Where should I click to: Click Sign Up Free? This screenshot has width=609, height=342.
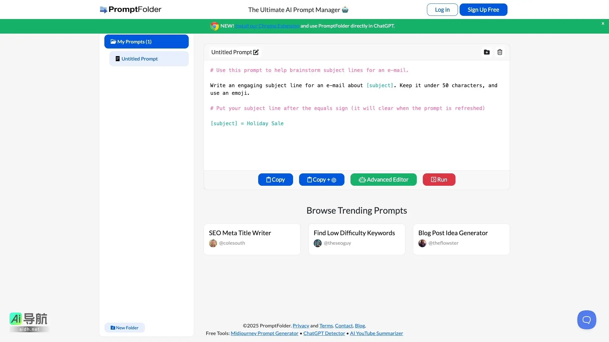pos(483,10)
